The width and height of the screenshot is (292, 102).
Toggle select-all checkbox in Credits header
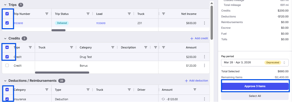point(7,47)
